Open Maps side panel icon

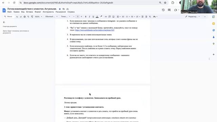(214, 44)
